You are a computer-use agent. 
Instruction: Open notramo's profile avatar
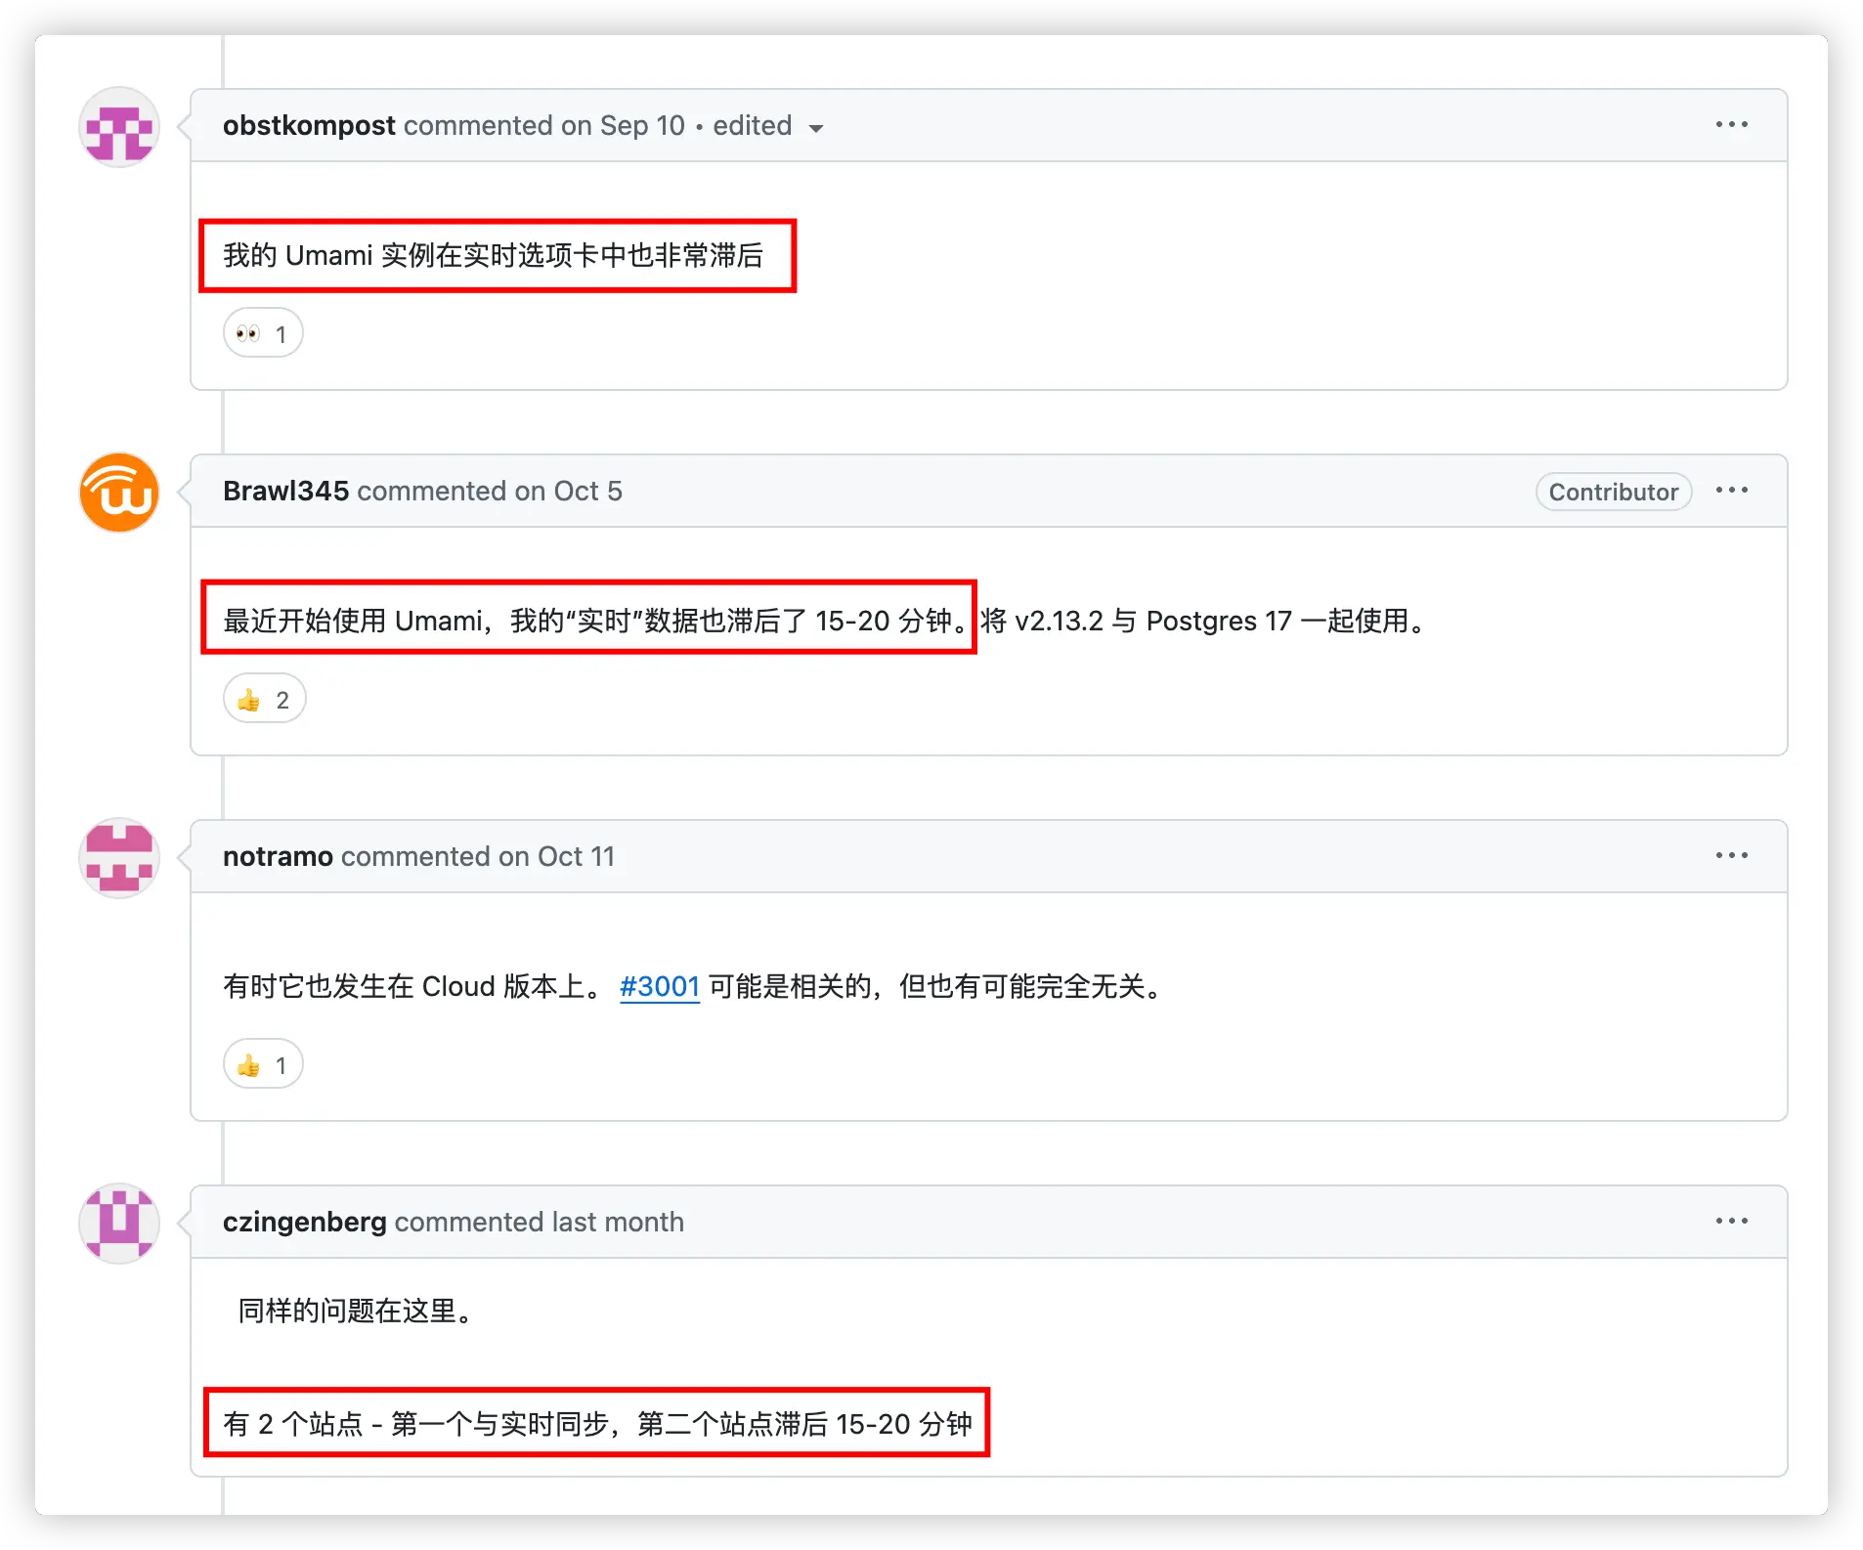[x=119, y=858]
